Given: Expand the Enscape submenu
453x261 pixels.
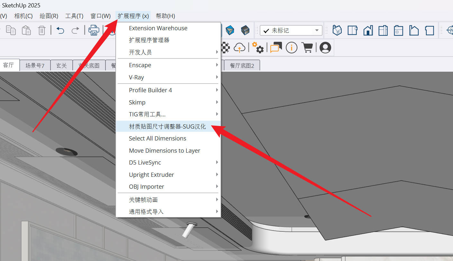Looking at the screenshot, I should pyautogui.click(x=168, y=65).
